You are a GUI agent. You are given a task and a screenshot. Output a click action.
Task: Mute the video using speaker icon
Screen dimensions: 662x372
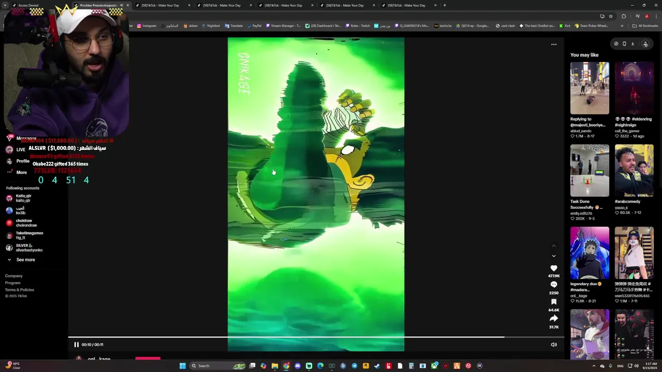point(553,345)
